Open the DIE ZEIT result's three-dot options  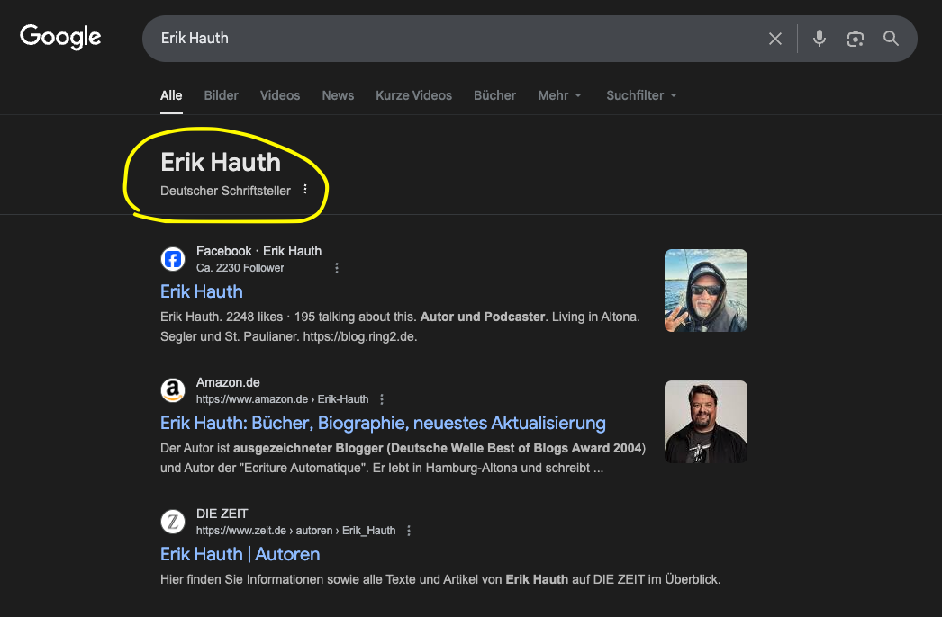coord(409,531)
